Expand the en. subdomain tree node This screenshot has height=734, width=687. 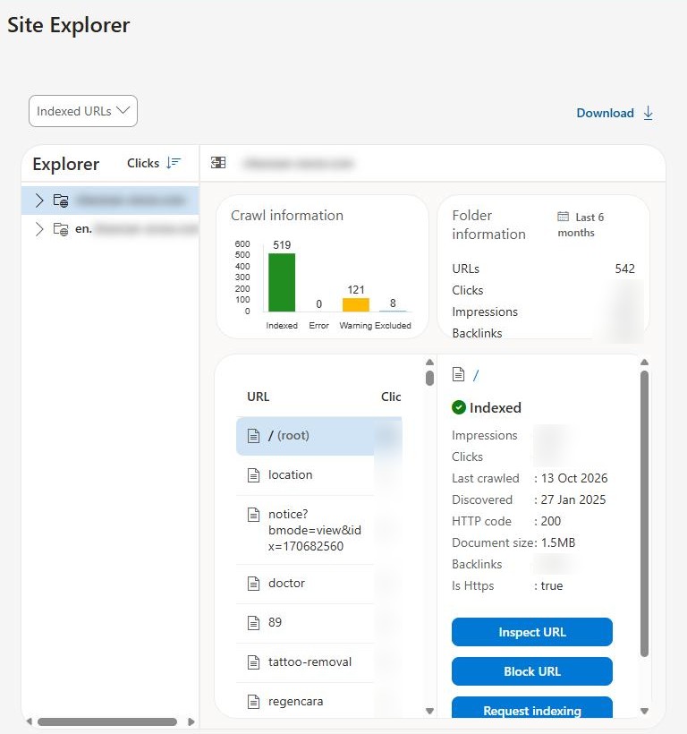tap(39, 229)
